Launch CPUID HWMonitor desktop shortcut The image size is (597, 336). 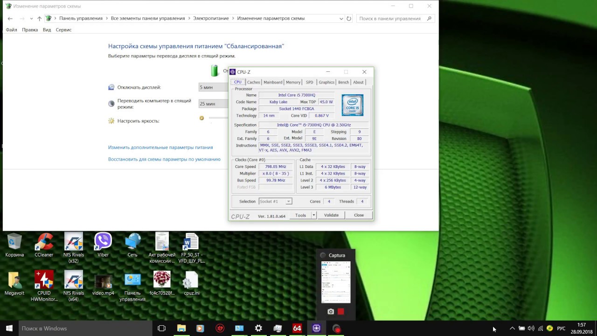[44, 286]
